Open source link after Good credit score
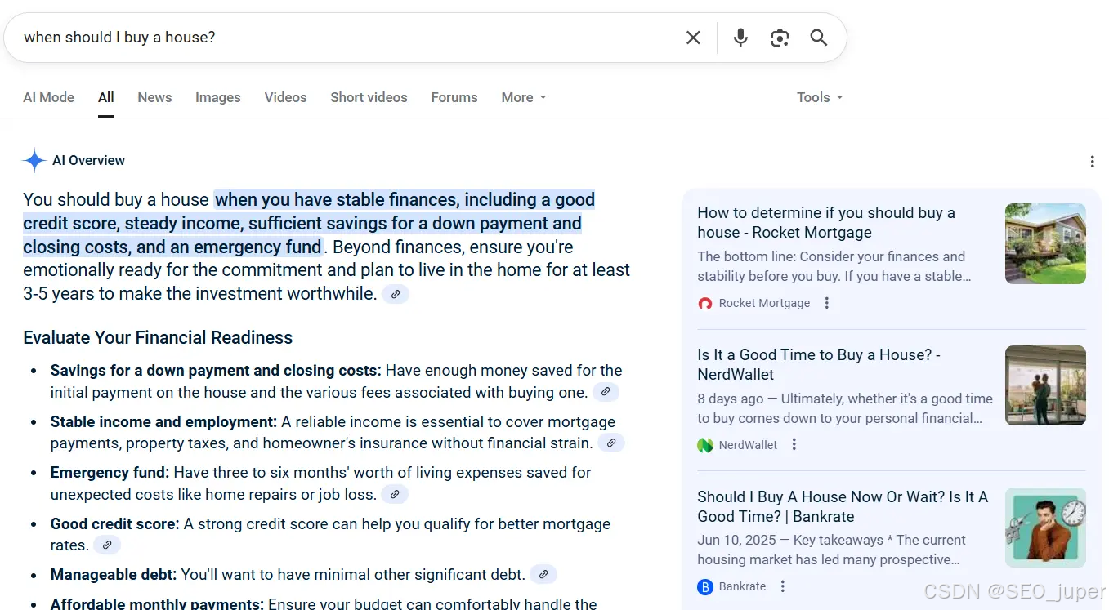1109x610 pixels. click(x=107, y=545)
